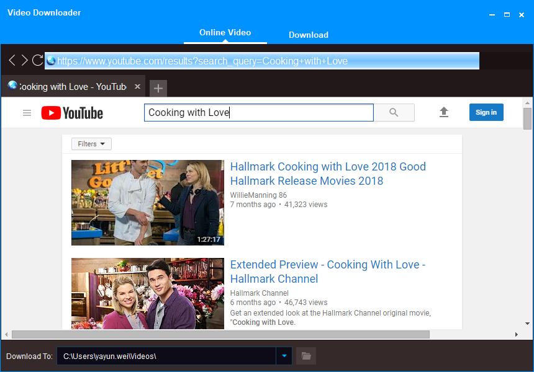Close the Cooking with Love tab
534x372 pixels.
(138, 86)
